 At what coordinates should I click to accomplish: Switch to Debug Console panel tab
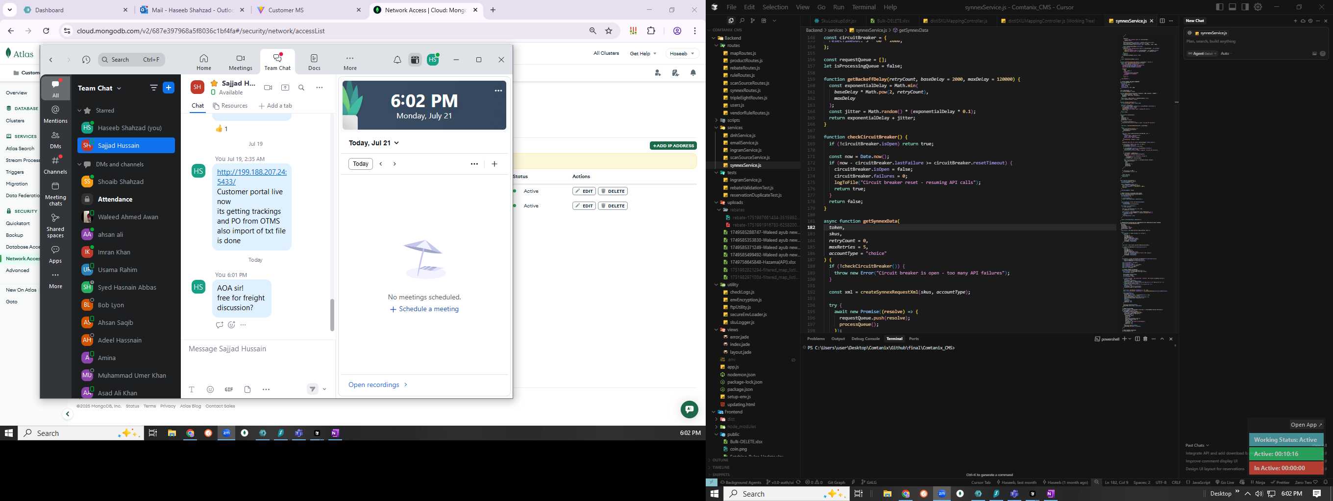pyautogui.click(x=865, y=339)
